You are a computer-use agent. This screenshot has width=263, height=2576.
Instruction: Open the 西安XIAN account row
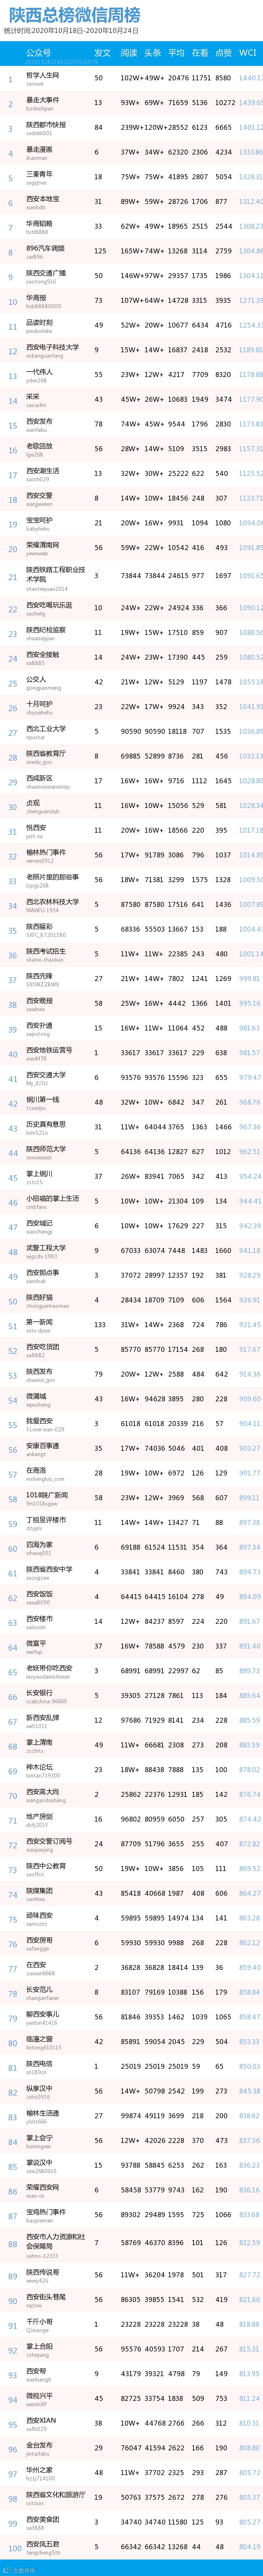(131, 2424)
